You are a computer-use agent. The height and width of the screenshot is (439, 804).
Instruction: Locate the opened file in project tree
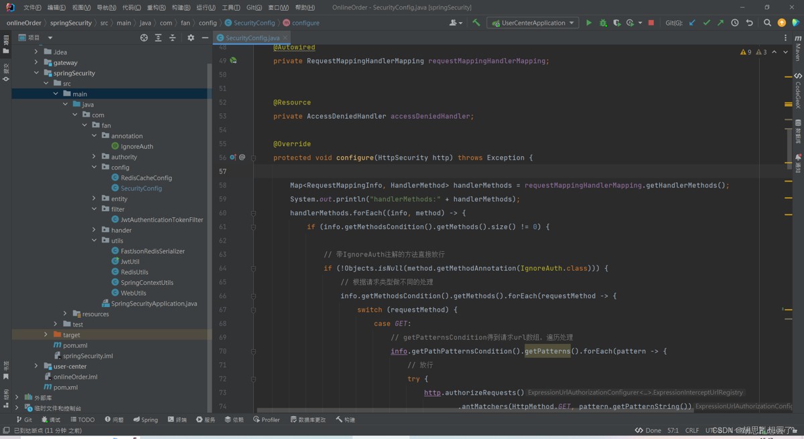click(x=144, y=38)
